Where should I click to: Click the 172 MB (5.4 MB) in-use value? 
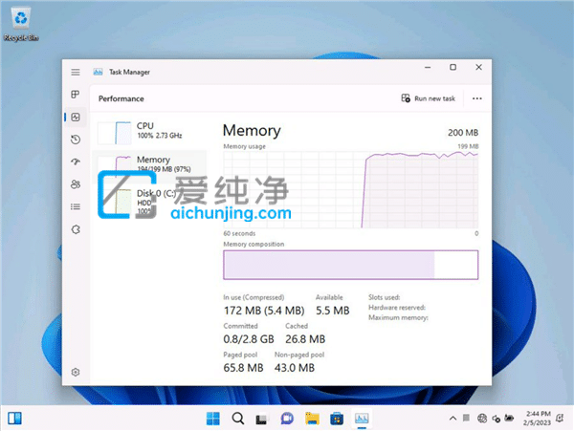[x=264, y=311]
